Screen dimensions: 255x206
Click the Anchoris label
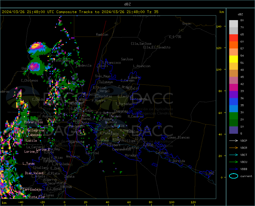[73, 157]
